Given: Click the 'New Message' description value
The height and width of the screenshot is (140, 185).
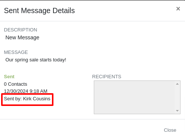Looking at the screenshot, I should tap(22, 37).
